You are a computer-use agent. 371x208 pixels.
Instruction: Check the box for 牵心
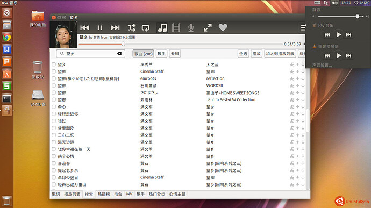coord(54,107)
